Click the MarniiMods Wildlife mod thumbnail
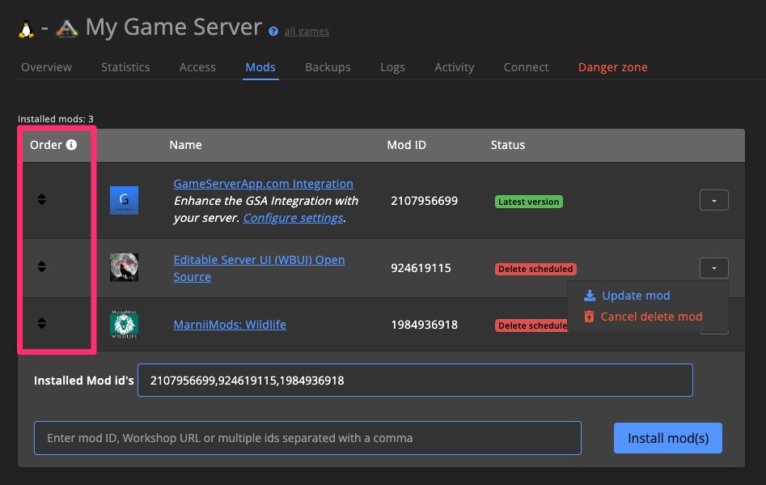This screenshot has height=485, width=766. [x=124, y=324]
